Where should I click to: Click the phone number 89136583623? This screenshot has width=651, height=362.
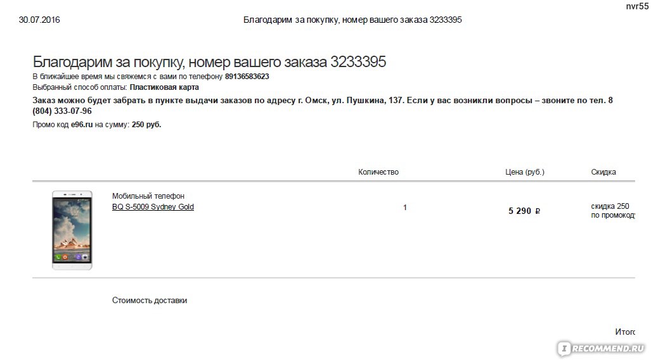[247, 77]
